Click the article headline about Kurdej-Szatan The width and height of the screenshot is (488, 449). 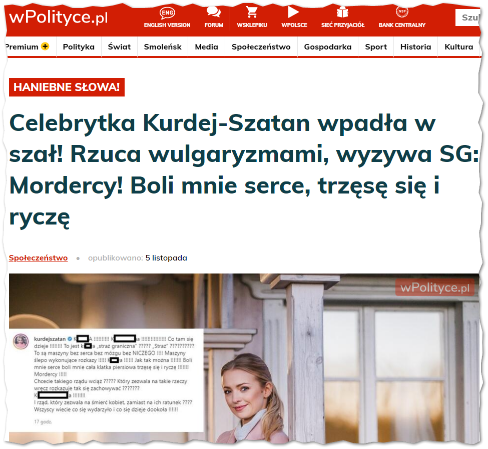tap(244, 170)
